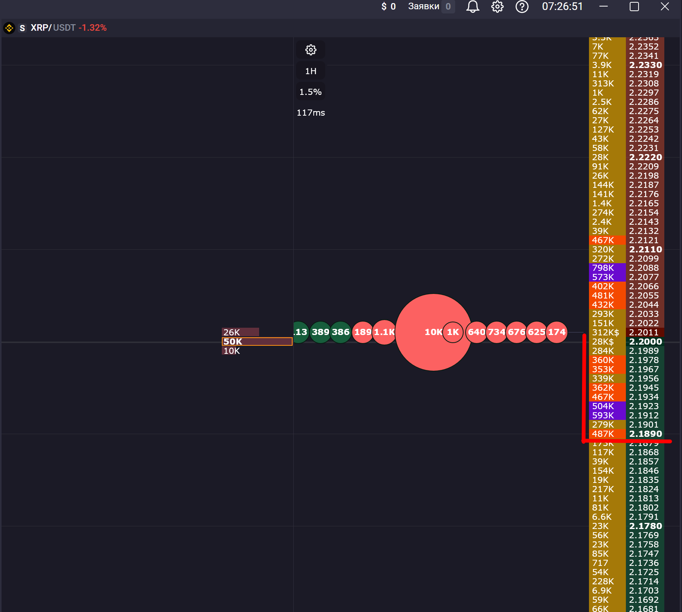This screenshot has width=682, height=612.
Task: Click the 2.1890 bid price level
Action: 645,434
